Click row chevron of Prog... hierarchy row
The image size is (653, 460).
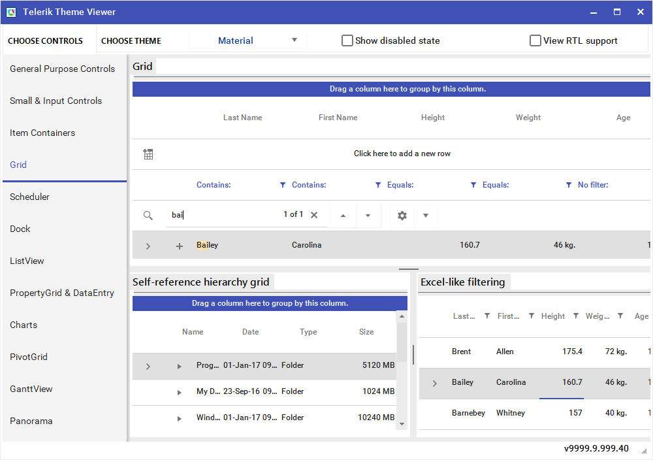148,367
